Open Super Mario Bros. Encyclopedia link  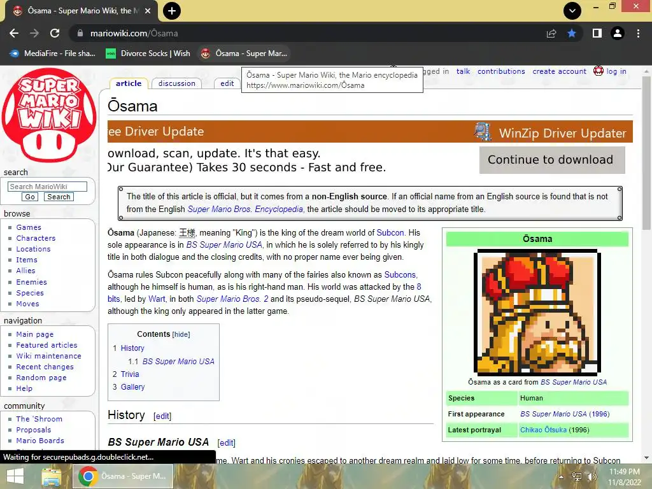tap(245, 209)
